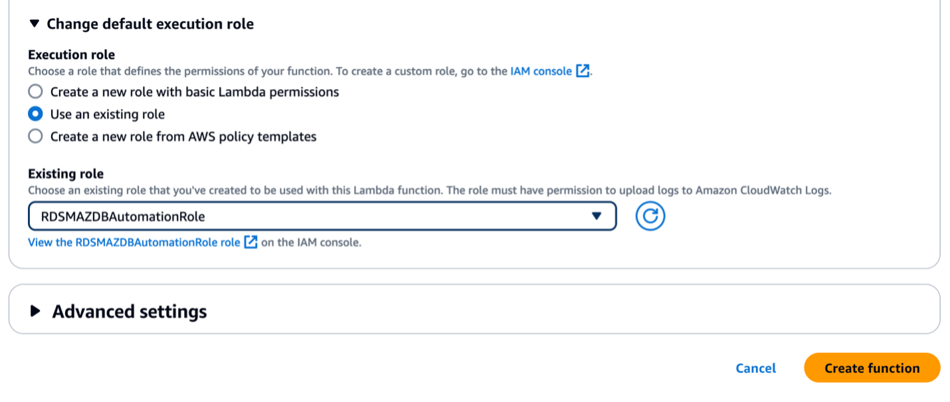Click the Cancel button
This screenshot has width=950, height=402.
(755, 368)
